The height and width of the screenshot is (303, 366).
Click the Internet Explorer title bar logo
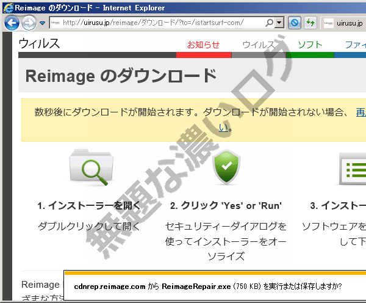[x=9, y=8]
